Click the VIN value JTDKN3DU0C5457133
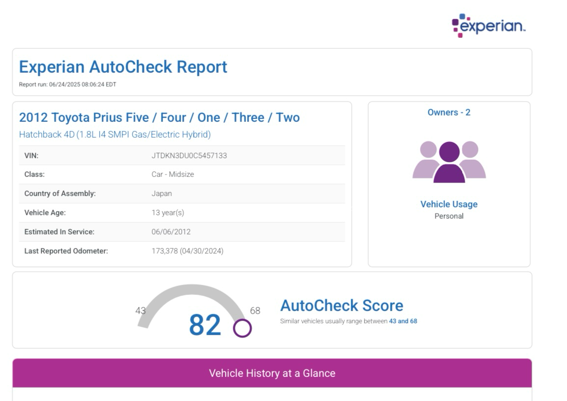The image size is (567, 401). click(189, 155)
